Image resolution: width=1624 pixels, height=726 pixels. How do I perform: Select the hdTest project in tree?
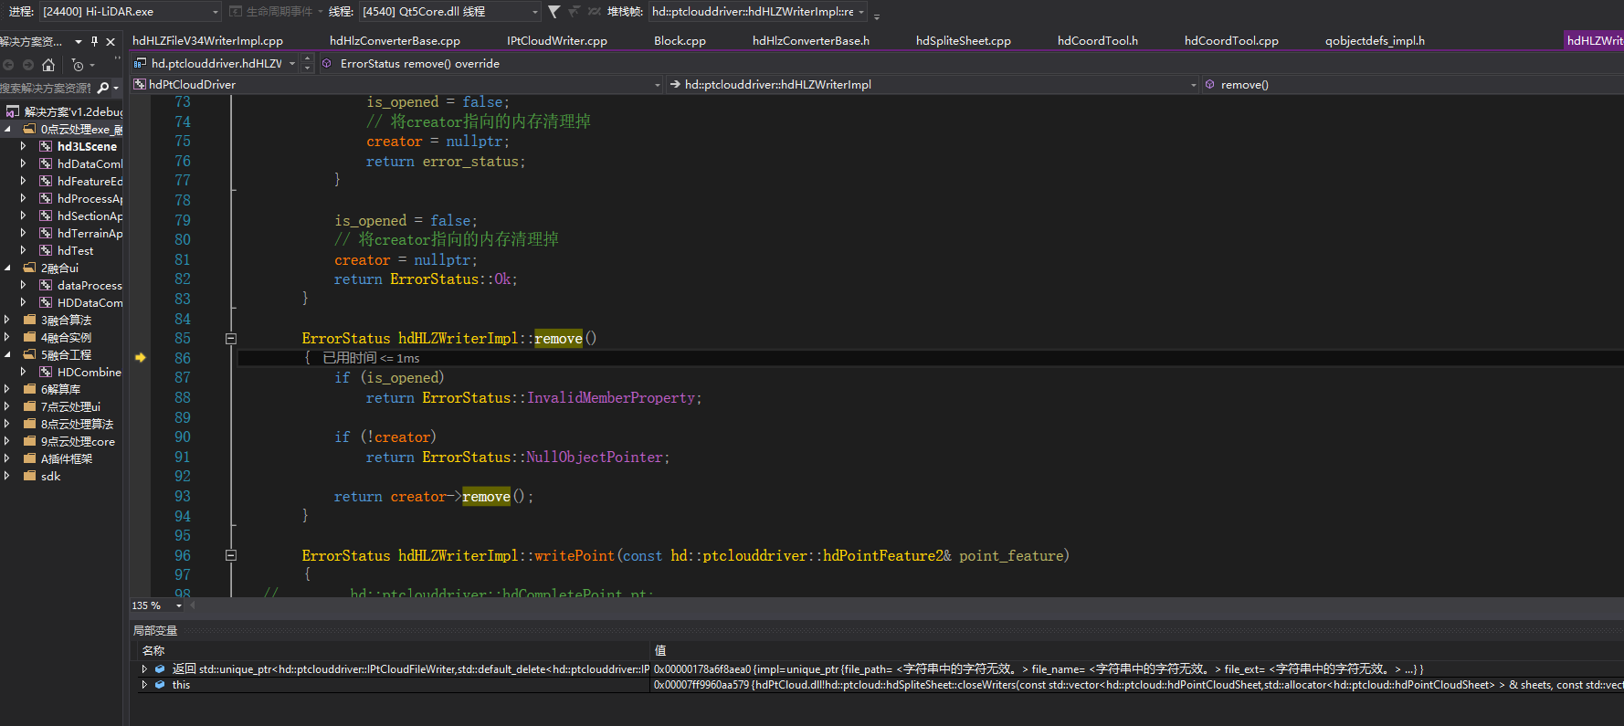click(x=75, y=251)
